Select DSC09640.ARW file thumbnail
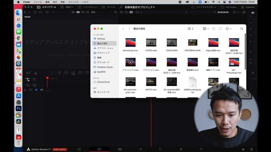The width and height of the screenshot is (271, 152). pyautogui.click(x=193, y=43)
